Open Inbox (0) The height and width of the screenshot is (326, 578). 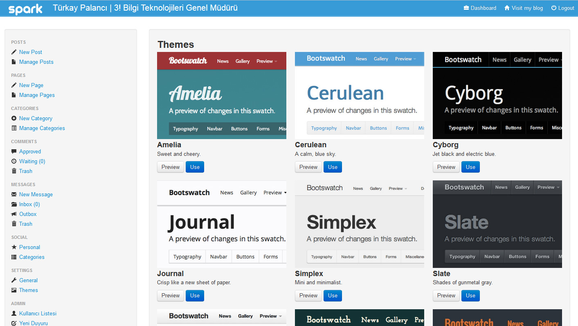pos(29,204)
